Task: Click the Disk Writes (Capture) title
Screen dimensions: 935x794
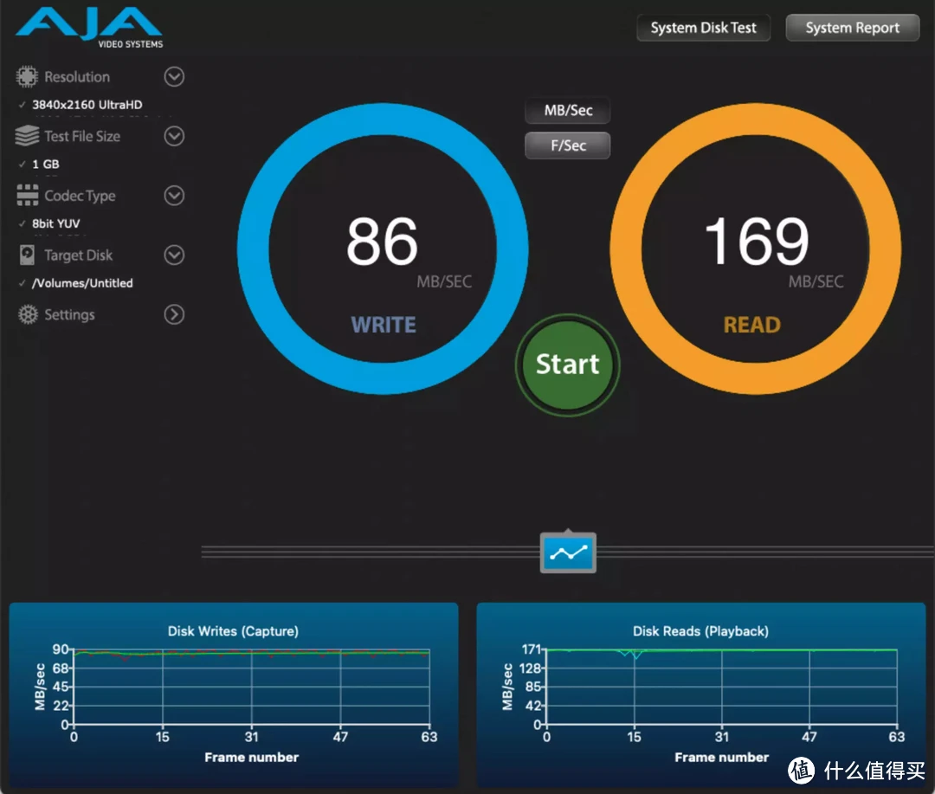Action: 233,631
